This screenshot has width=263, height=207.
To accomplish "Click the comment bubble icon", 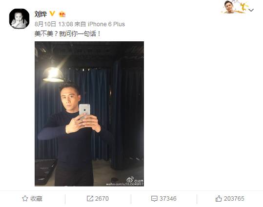I will [154, 199].
